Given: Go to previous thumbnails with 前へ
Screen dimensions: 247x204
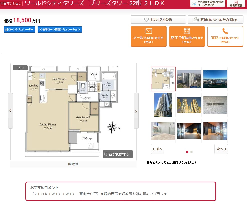Looking at the screenshot, I should click(158, 149).
